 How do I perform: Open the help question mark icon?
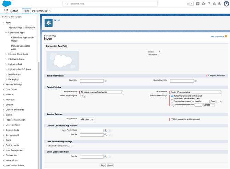coord(209,4)
